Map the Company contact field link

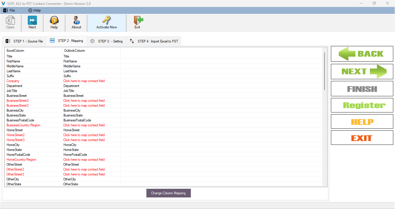click(x=84, y=81)
